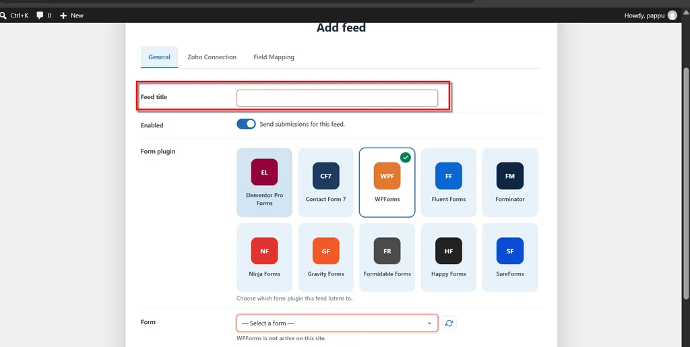Viewport: 690px width, 347px height.
Task: Select the Forminator plugin card
Action: click(509, 183)
